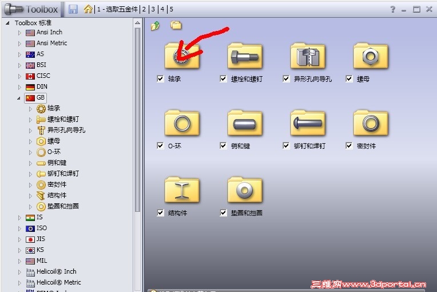Click the new folder icon in content pane
Image resolution: width=437 pixels, height=292 pixels.
[176, 25]
